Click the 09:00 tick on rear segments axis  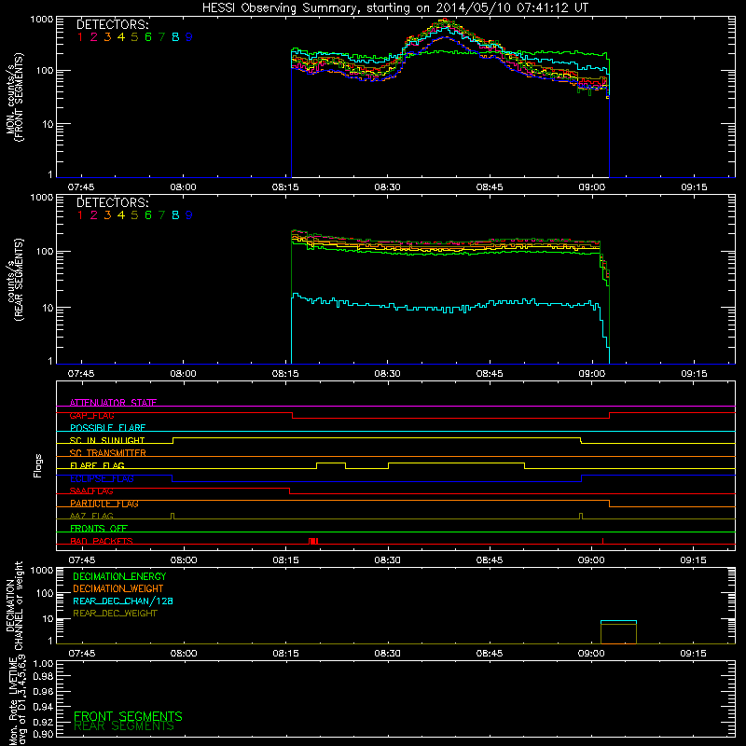point(592,374)
